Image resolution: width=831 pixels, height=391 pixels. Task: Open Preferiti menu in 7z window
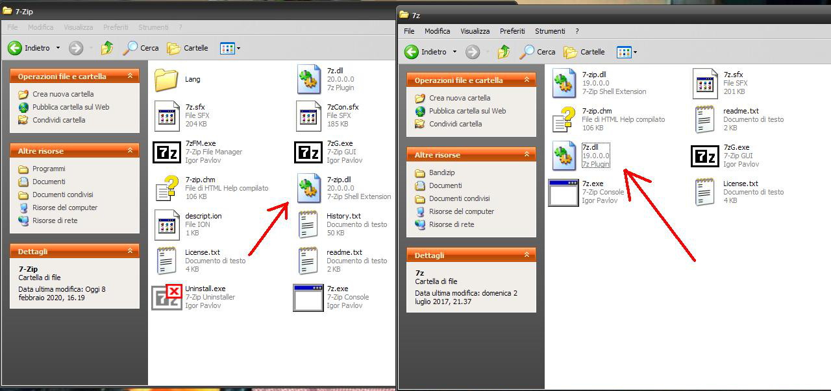click(x=512, y=31)
